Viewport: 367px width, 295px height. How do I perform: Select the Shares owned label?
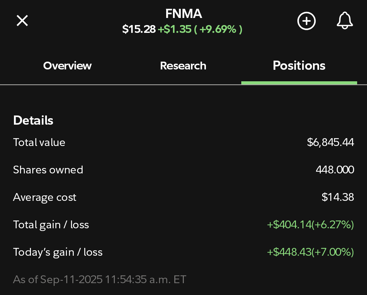click(48, 170)
